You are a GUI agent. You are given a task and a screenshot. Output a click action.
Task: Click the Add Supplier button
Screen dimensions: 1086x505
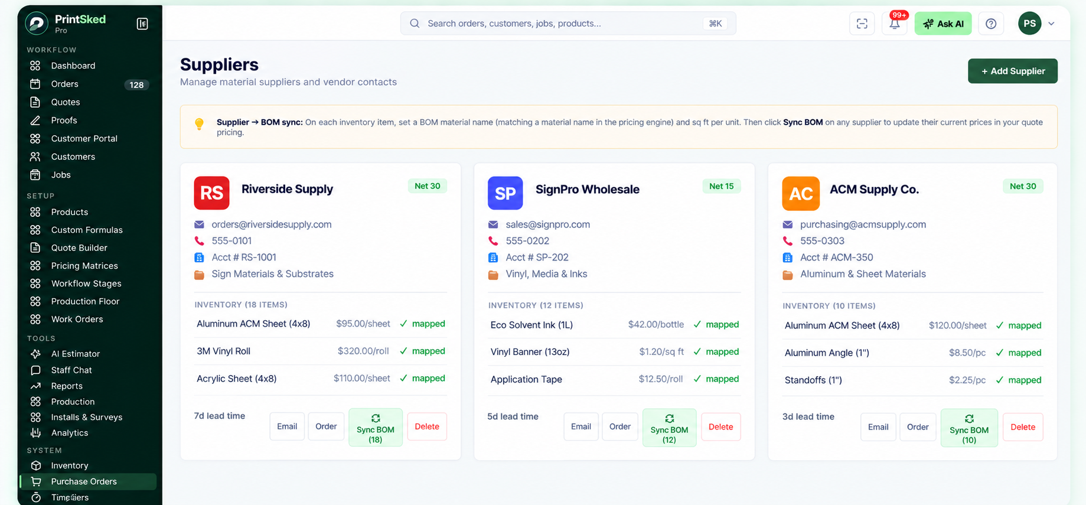[x=1013, y=71]
